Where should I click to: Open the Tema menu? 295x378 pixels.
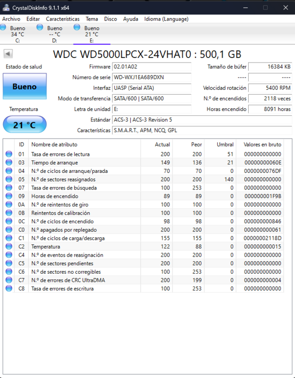[x=92, y=19]
